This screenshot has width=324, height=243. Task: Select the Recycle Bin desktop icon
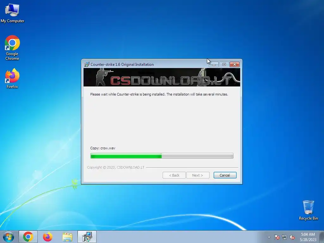coord(308,210)
